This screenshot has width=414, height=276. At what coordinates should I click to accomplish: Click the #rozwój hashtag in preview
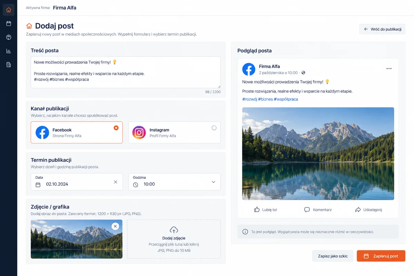(249, 99)
